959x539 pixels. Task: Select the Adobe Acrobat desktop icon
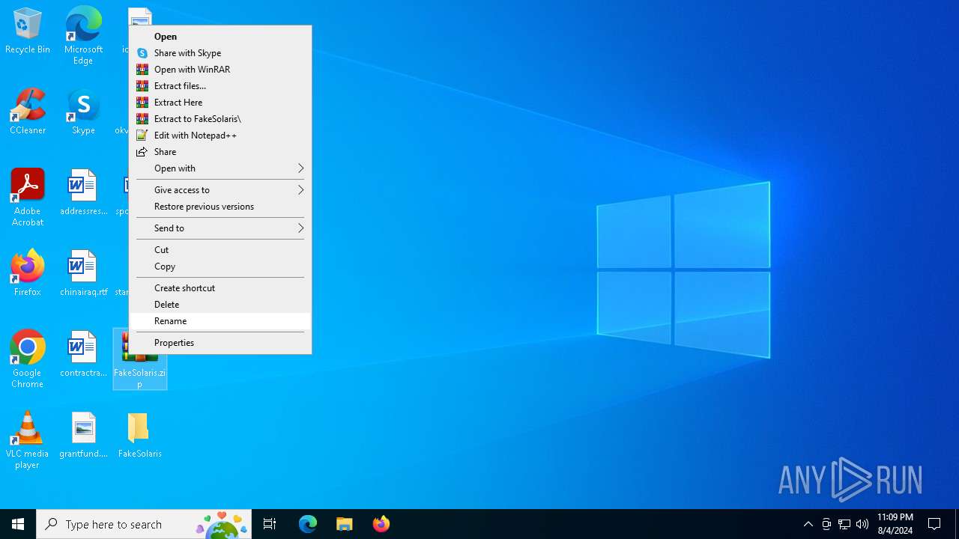[x=28, y=198]
